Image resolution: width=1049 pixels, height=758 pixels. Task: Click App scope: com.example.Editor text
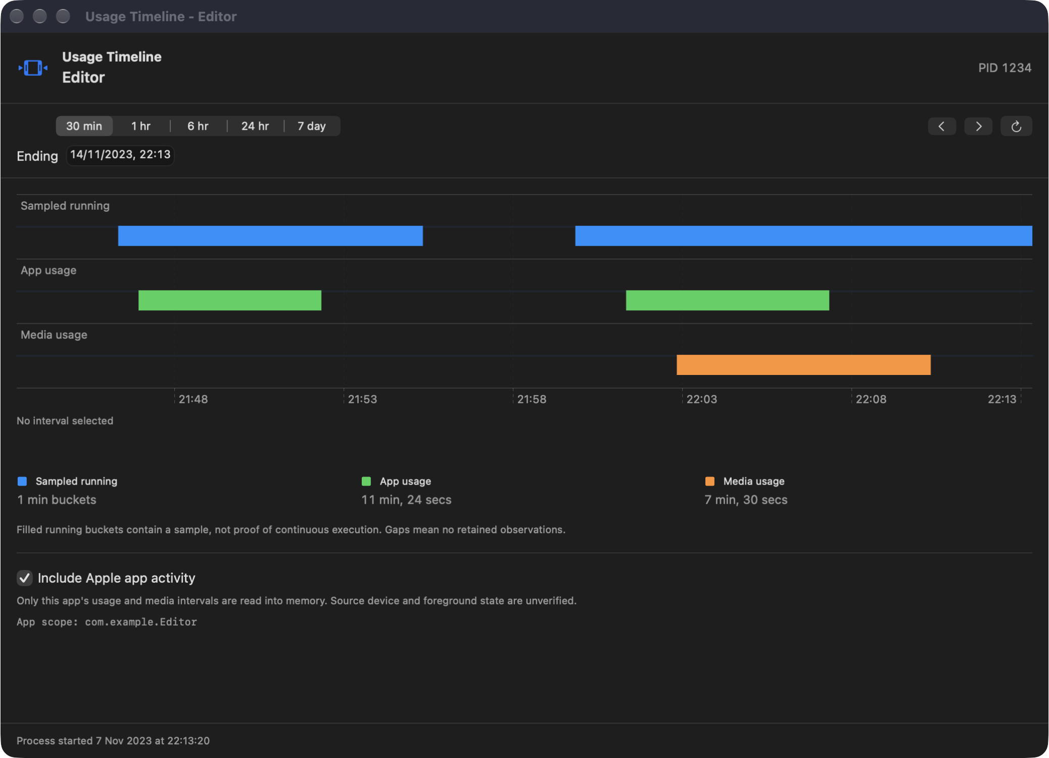point(107,622)
